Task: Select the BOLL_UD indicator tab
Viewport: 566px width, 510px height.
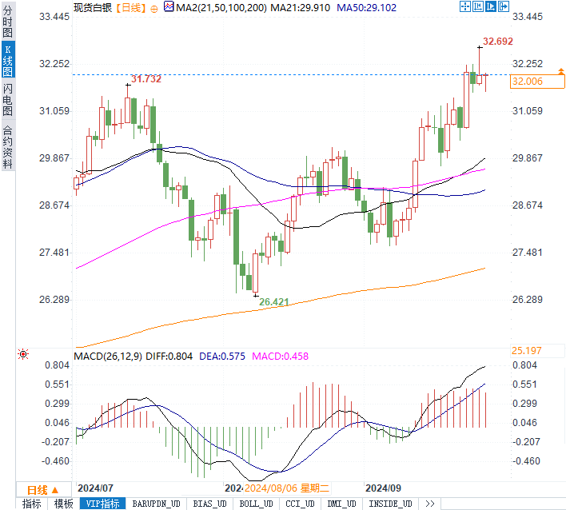Action: click(256, 504)
